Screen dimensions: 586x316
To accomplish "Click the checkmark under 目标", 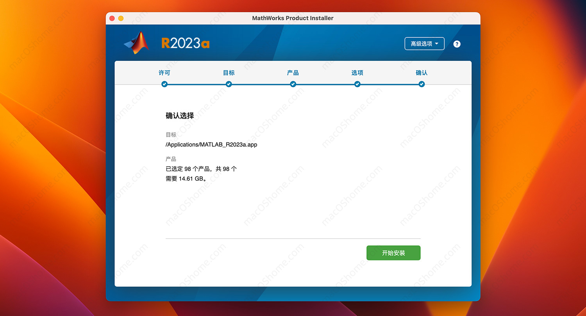I will click(x=229, y=84).
